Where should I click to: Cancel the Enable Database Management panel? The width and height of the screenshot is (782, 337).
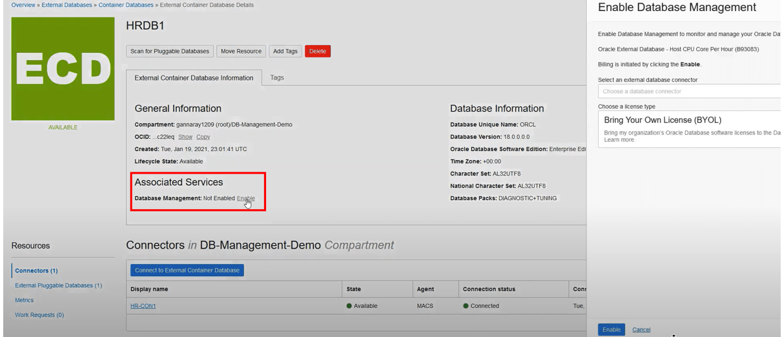coord(641,330)
